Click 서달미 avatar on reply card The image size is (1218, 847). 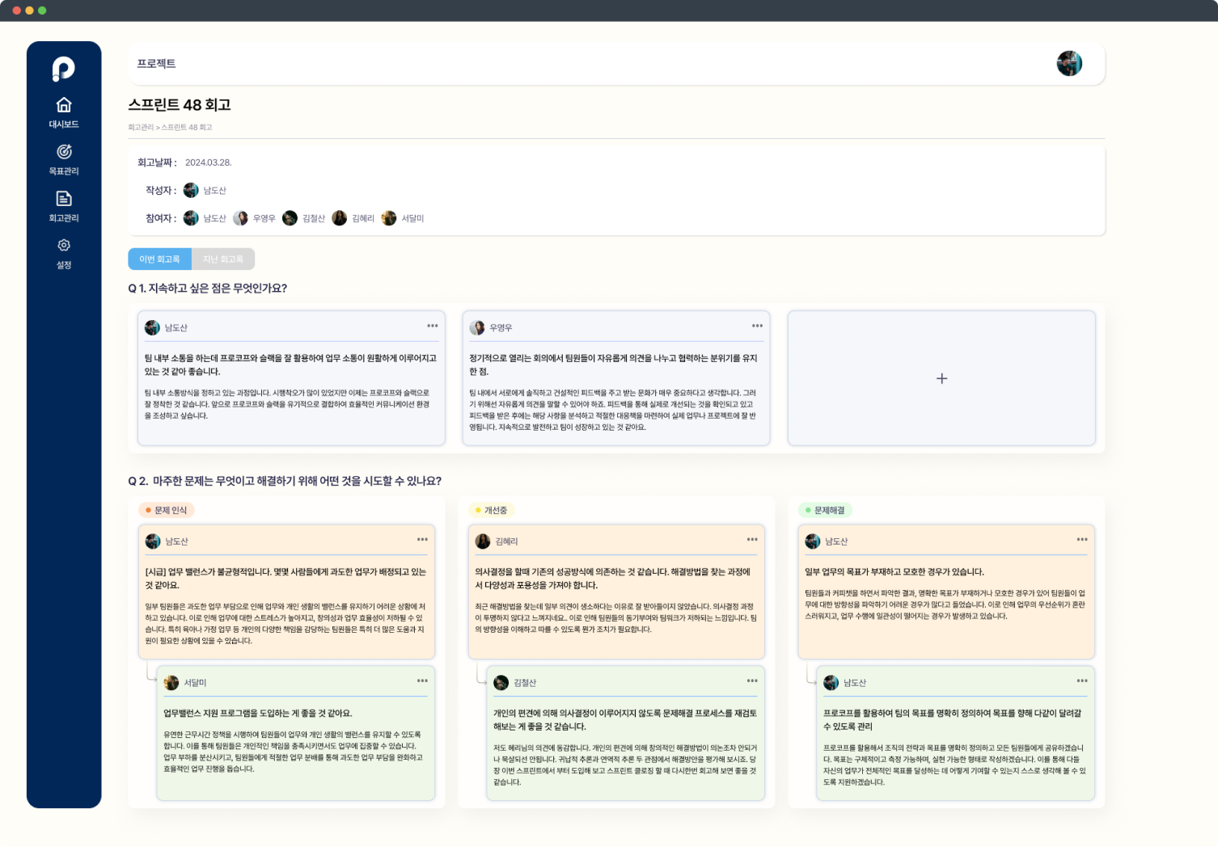click(171, 683)
